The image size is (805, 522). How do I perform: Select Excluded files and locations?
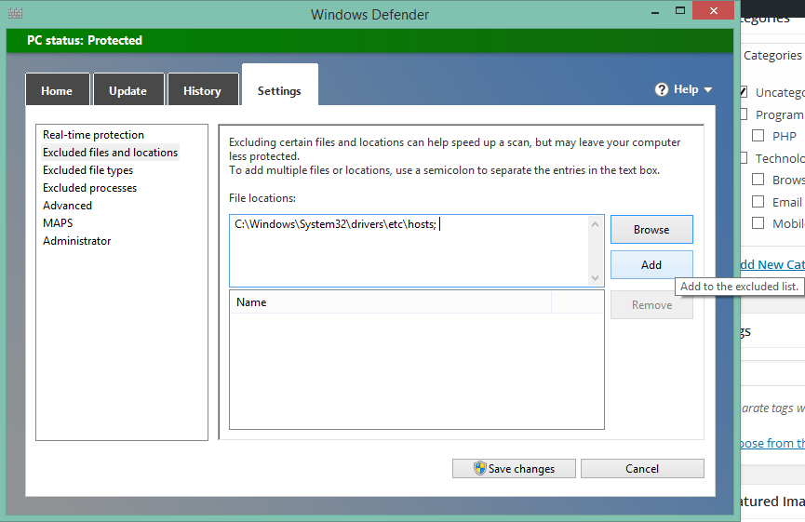pos(110,153)
